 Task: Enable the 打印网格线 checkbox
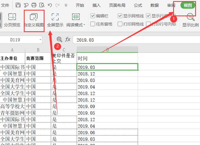(x=120, y=24)
